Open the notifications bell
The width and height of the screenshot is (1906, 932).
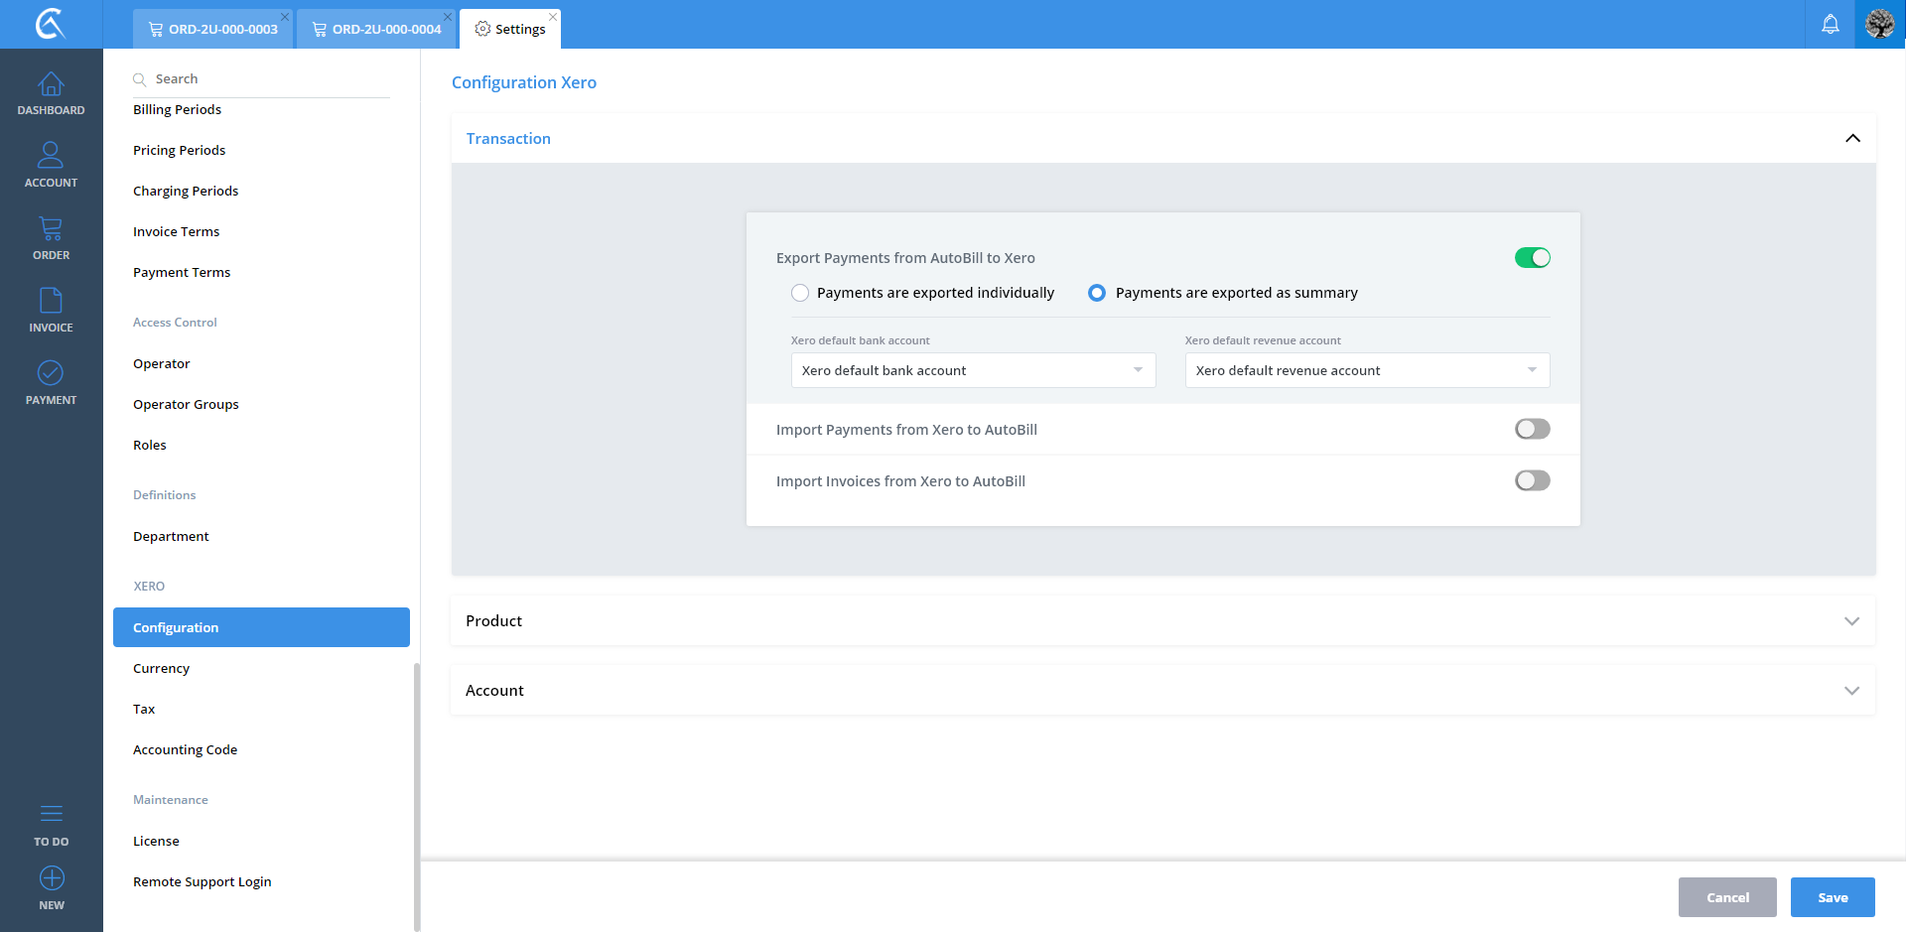click(x=1830, y=24)
